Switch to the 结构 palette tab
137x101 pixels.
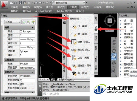click(x=96, y=68)
